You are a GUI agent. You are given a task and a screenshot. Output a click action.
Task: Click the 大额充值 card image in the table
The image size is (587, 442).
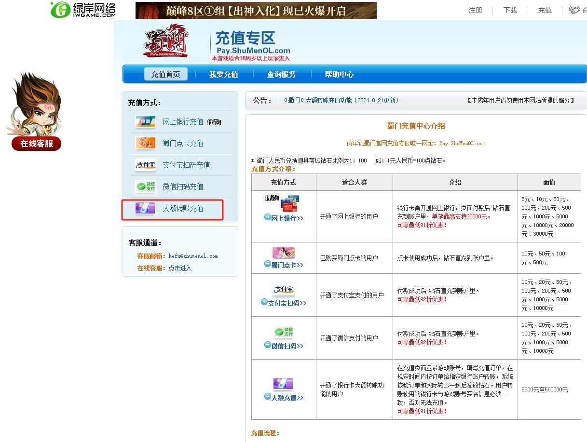click(x=284, y=384)
